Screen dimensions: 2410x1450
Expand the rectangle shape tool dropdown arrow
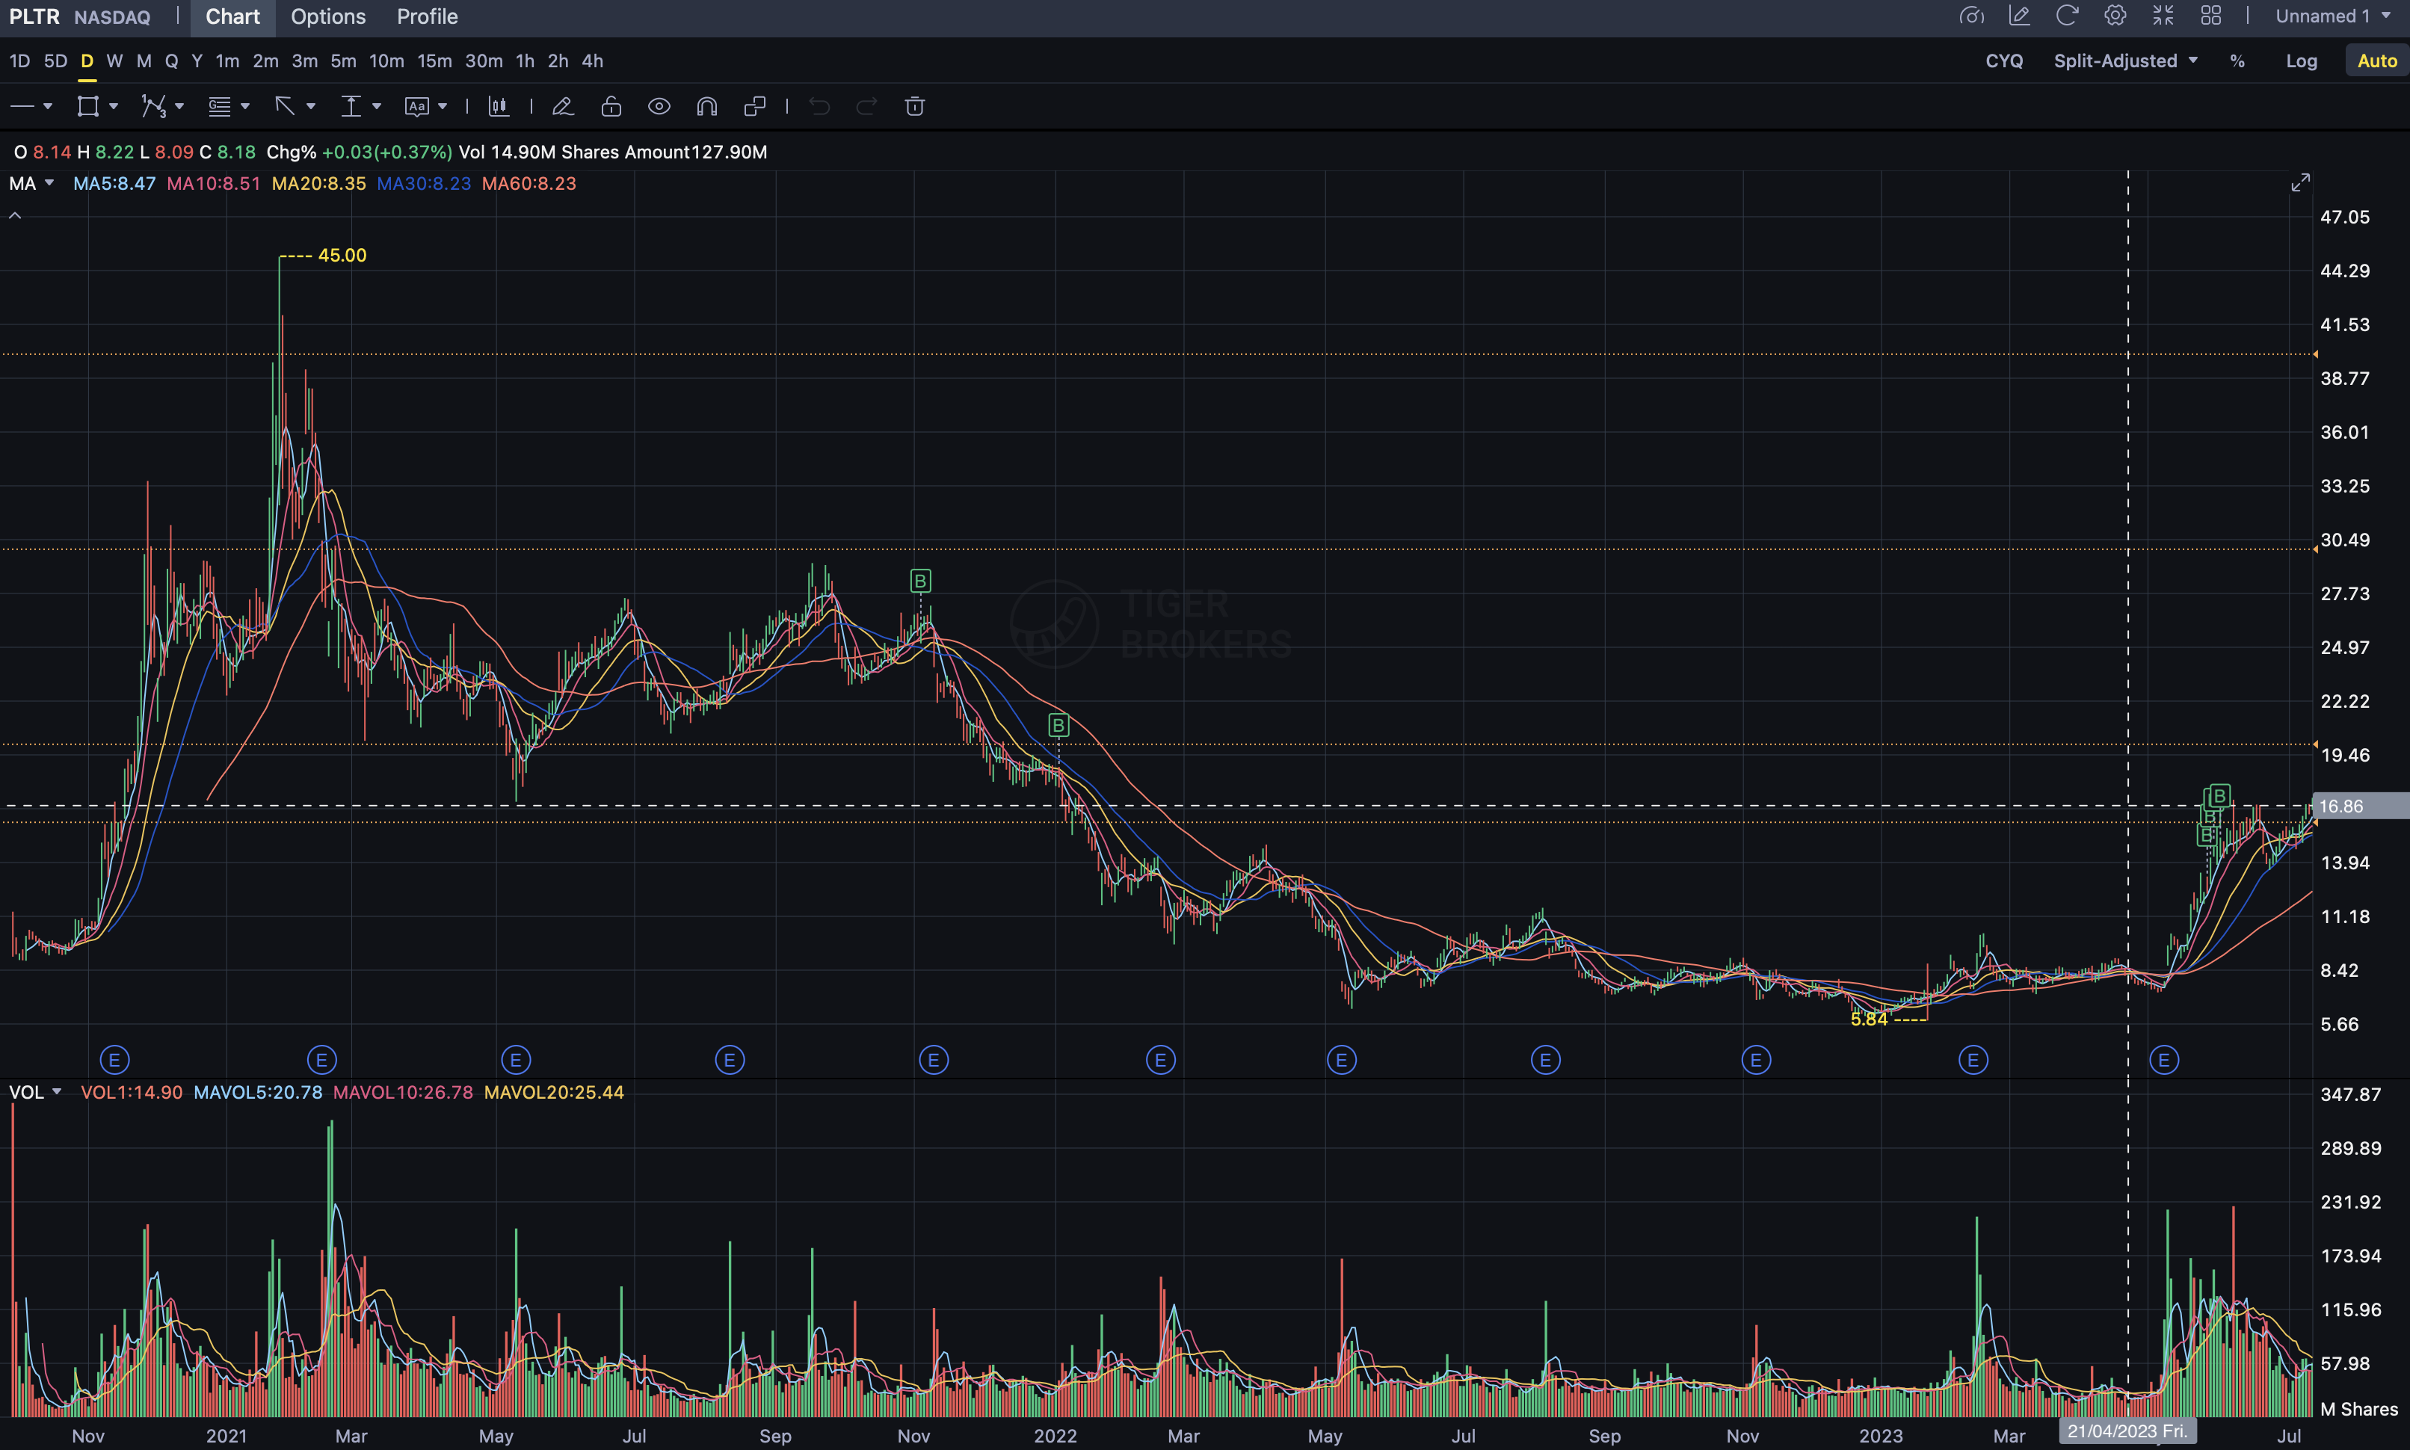tap(114, 106)
